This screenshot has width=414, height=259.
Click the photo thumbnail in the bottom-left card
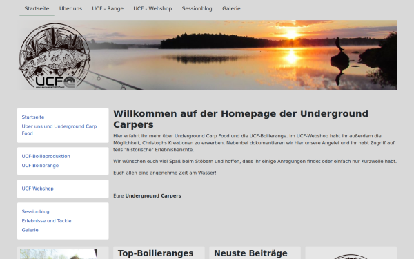coord(59,254)
